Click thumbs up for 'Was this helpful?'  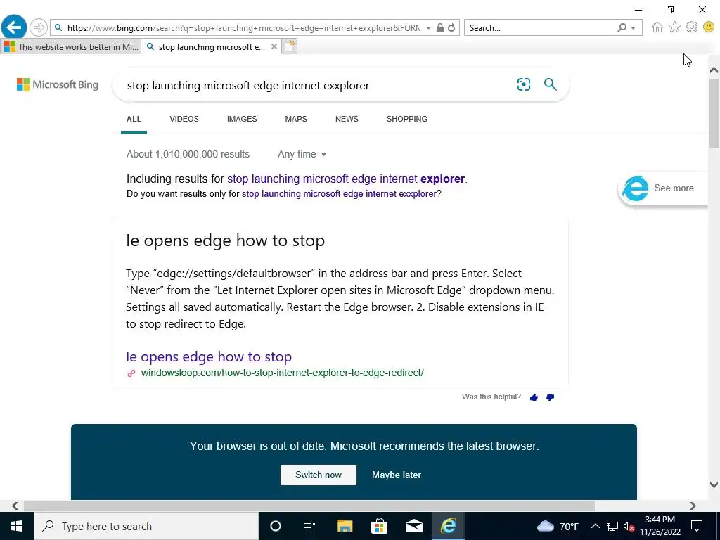tap(534, 397)
